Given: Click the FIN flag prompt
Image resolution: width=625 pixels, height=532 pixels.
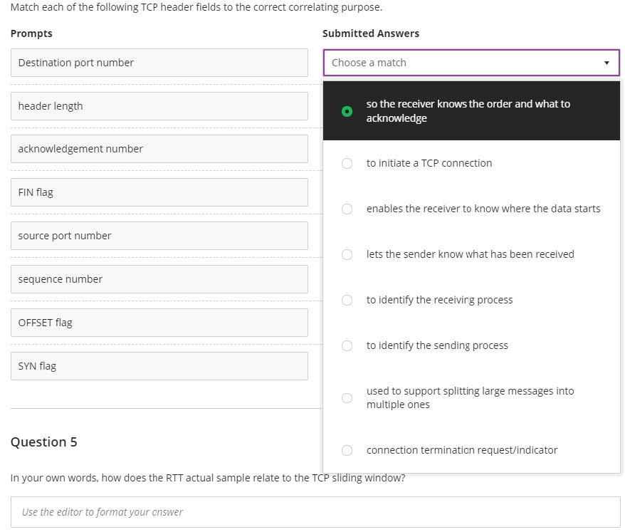Looking at the screenshot, I should (x=159, y=192).
